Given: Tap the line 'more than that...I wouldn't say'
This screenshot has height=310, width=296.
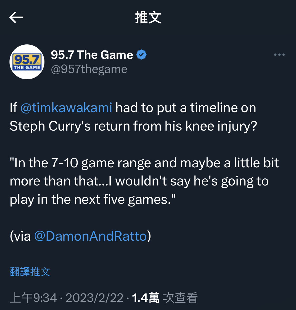Looking at the screenshot, I should point(139,181).
